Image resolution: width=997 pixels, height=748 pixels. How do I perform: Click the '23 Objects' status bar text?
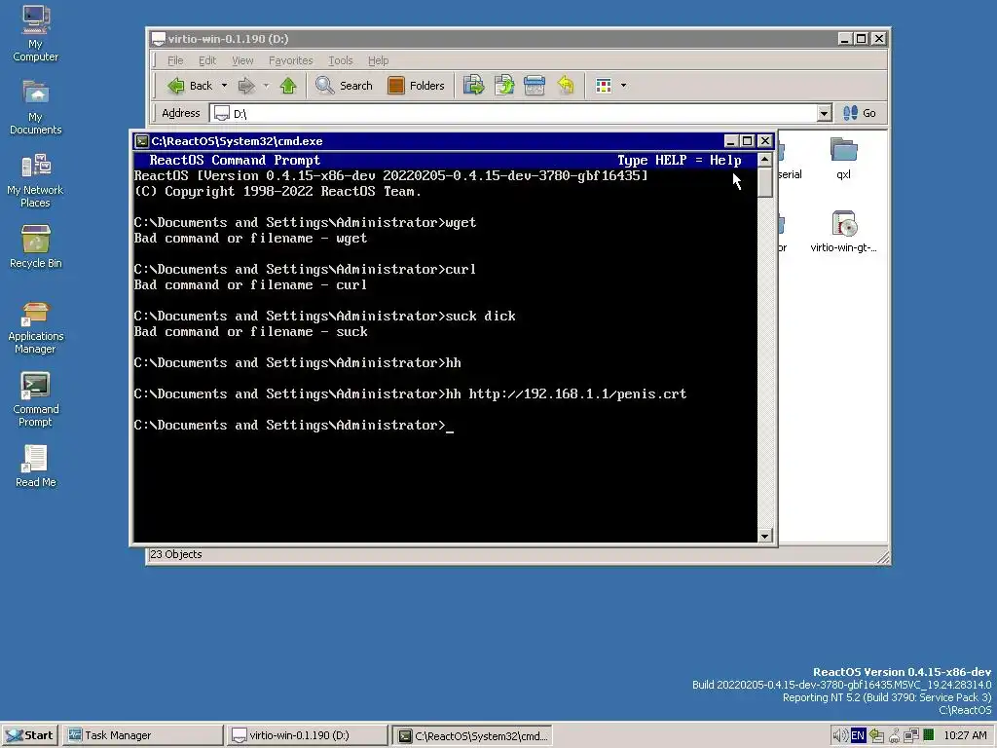coord(175,554)
